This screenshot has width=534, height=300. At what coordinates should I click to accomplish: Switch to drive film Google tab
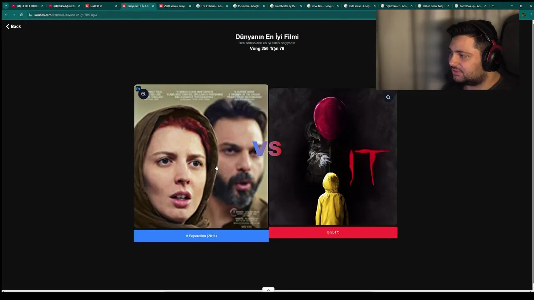(x=322, y=6)
